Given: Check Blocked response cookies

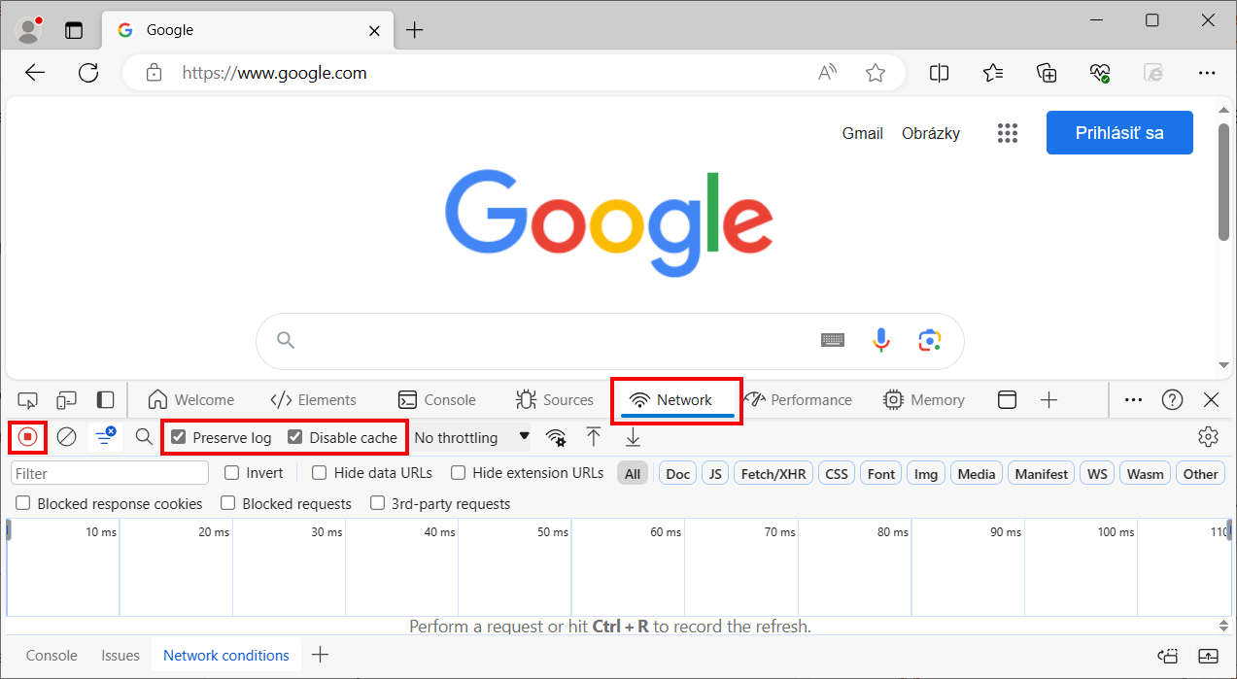Looking at the screenshot, I should 22,503.
